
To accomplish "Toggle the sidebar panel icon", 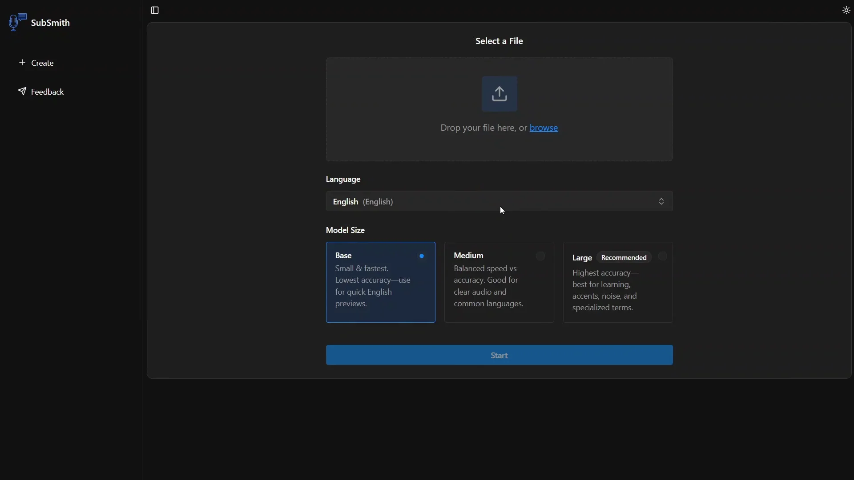I will tap(155, 10).
